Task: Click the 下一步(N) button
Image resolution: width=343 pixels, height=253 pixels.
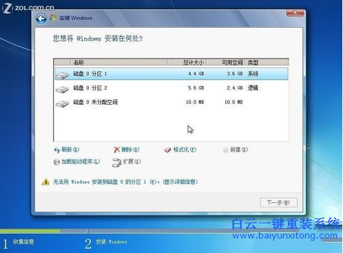Action: [278, 203]
